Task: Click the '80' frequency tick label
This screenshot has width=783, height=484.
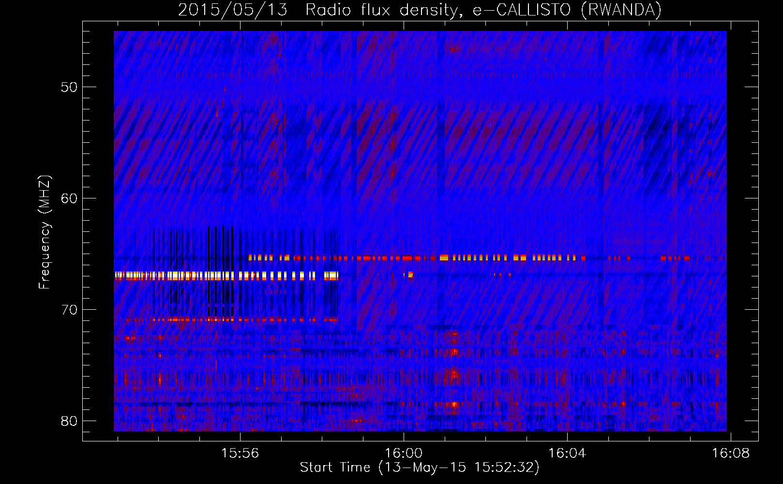Action: click(x=69, y=421)
